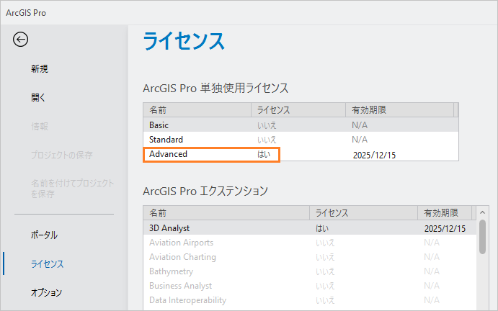
Task: Click 名前 column header in extensions table
Action: (x=226, y=212)
